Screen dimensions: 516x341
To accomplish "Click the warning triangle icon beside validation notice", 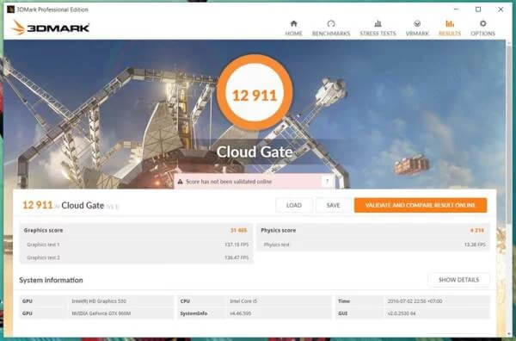I will tap(180, 182).
